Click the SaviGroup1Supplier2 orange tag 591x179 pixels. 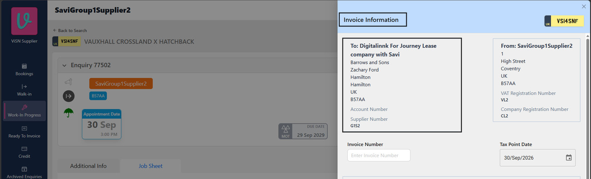[x=121, y=84]
